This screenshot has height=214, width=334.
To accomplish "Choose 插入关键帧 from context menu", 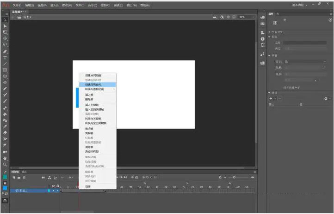I will tap(92, 105).
